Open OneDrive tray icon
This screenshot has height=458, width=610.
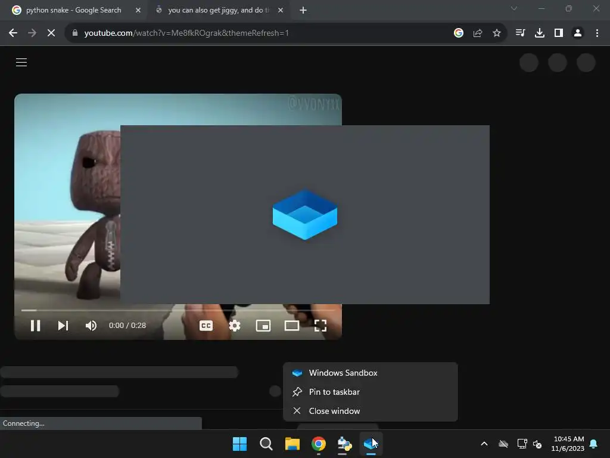click(503, 444)
